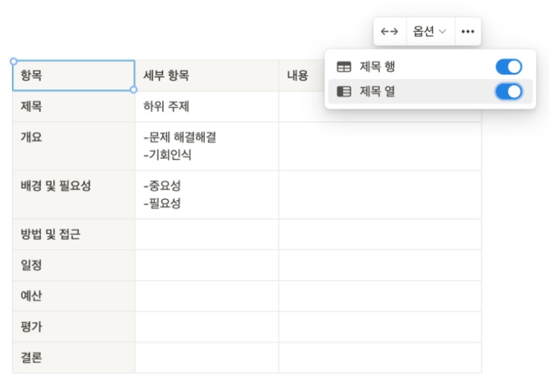Click the fit-to-width arrows icon
The image size is (549, 389).
coord(390,31)
